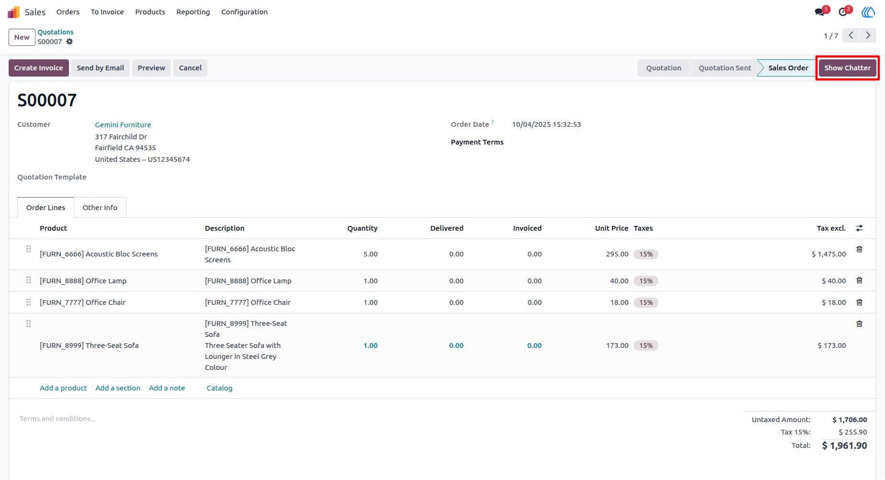This screenshot has width=885, height=480.
Task: Grab the Office Lamp row drag handle
Action: pyautogui.click(x=29, y=280)
